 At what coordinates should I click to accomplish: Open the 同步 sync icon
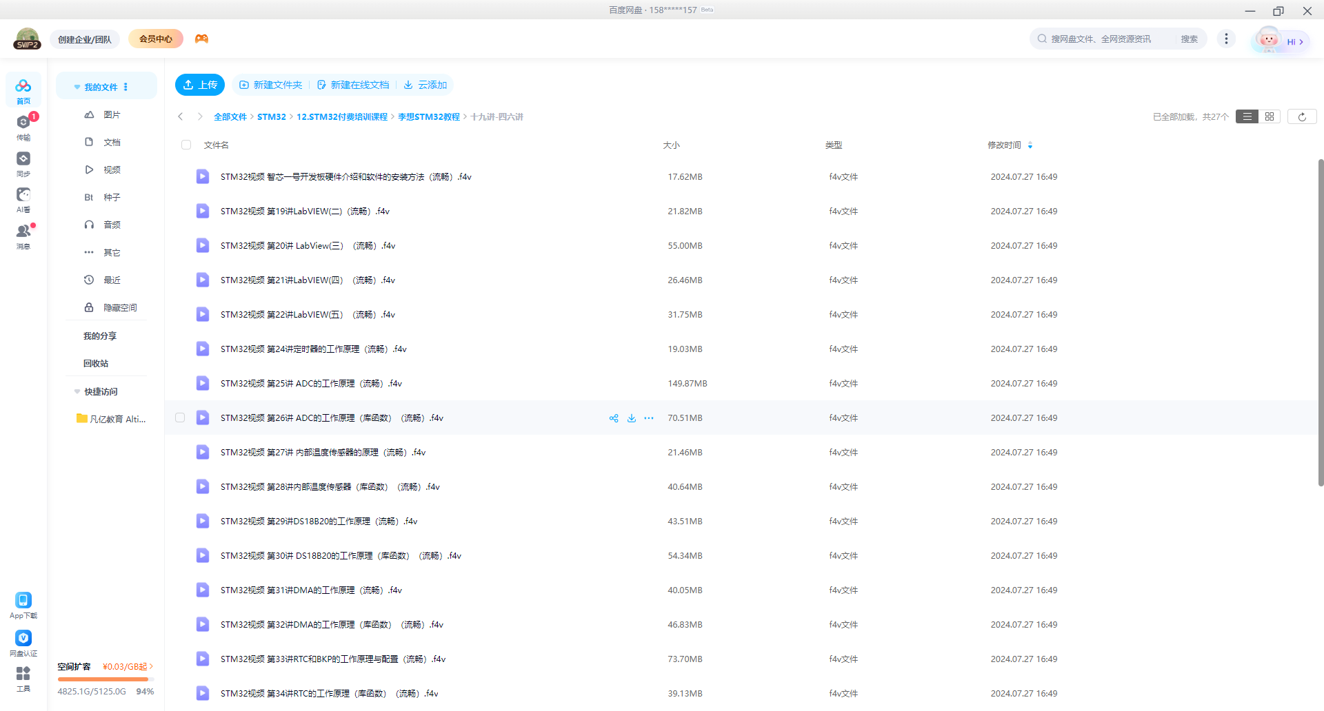coord(23,163)
